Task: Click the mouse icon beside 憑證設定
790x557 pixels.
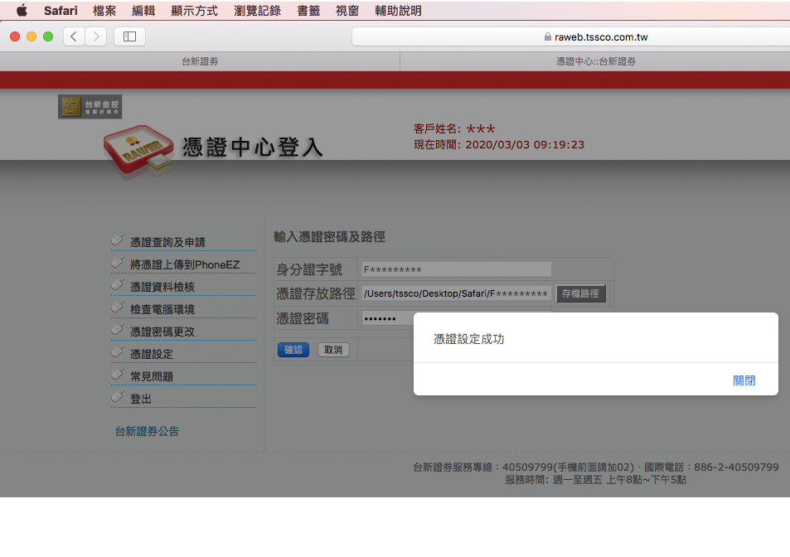Action: 118,351
